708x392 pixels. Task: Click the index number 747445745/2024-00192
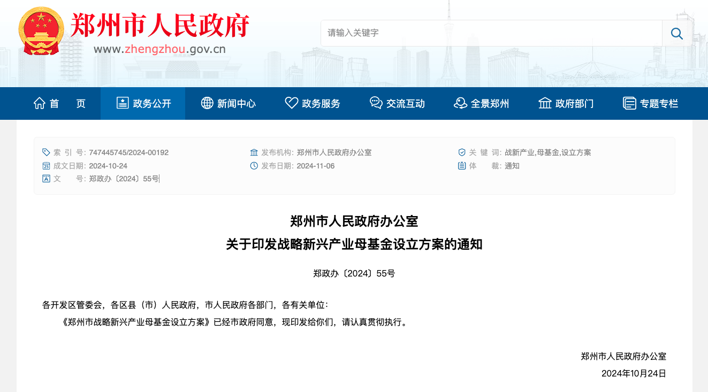128,152
